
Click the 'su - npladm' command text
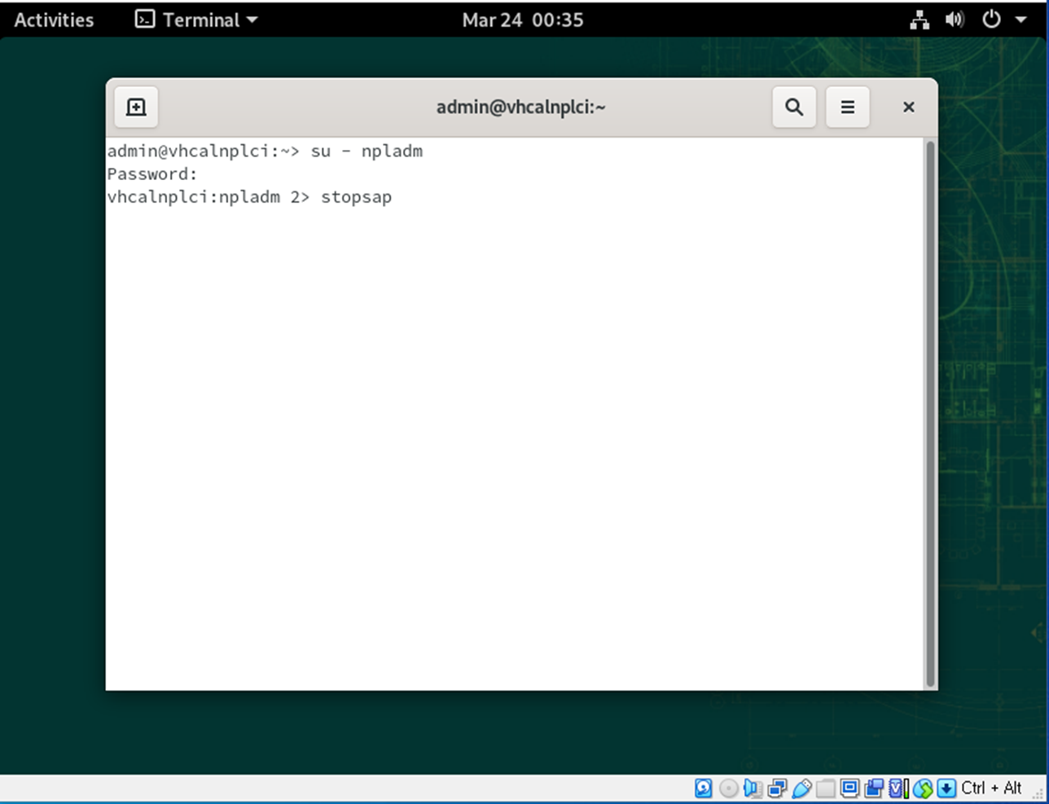pyautogui.click(x=366, y=152)
